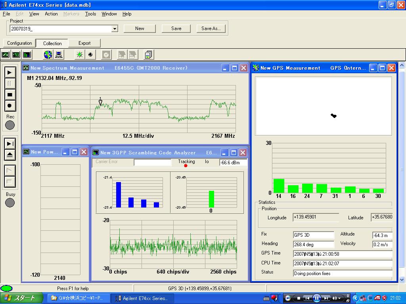
Task: Click the black dot toolbar icon
Action: point(90,55)
